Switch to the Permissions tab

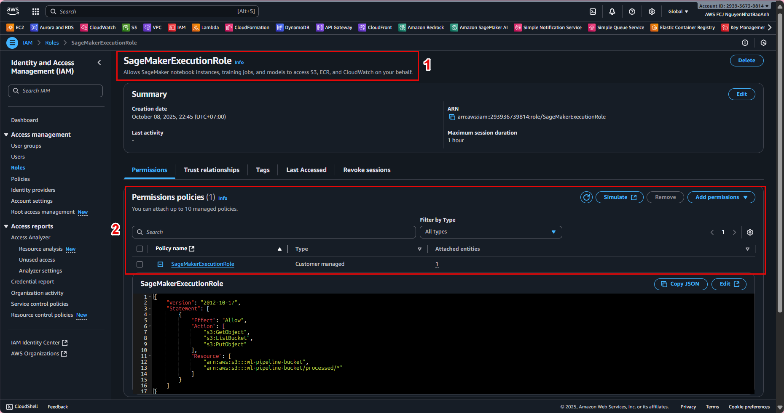click(x=150, y=170)
